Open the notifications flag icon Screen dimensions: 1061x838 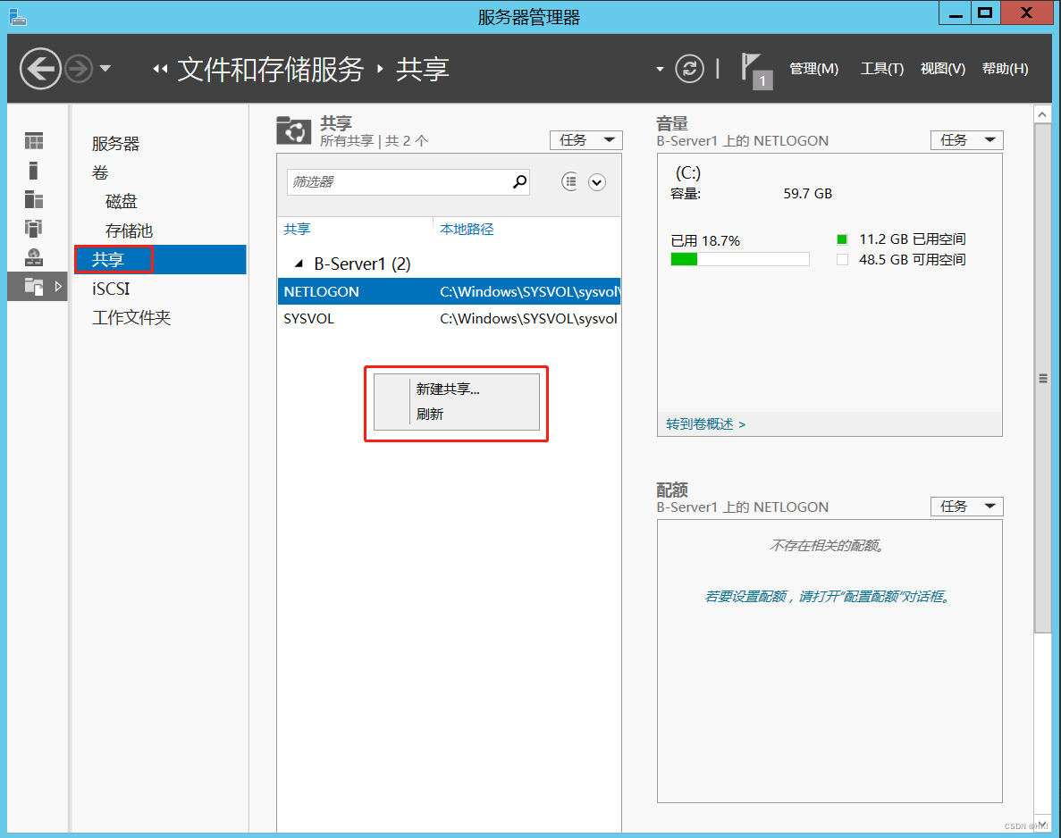[756, 71]
